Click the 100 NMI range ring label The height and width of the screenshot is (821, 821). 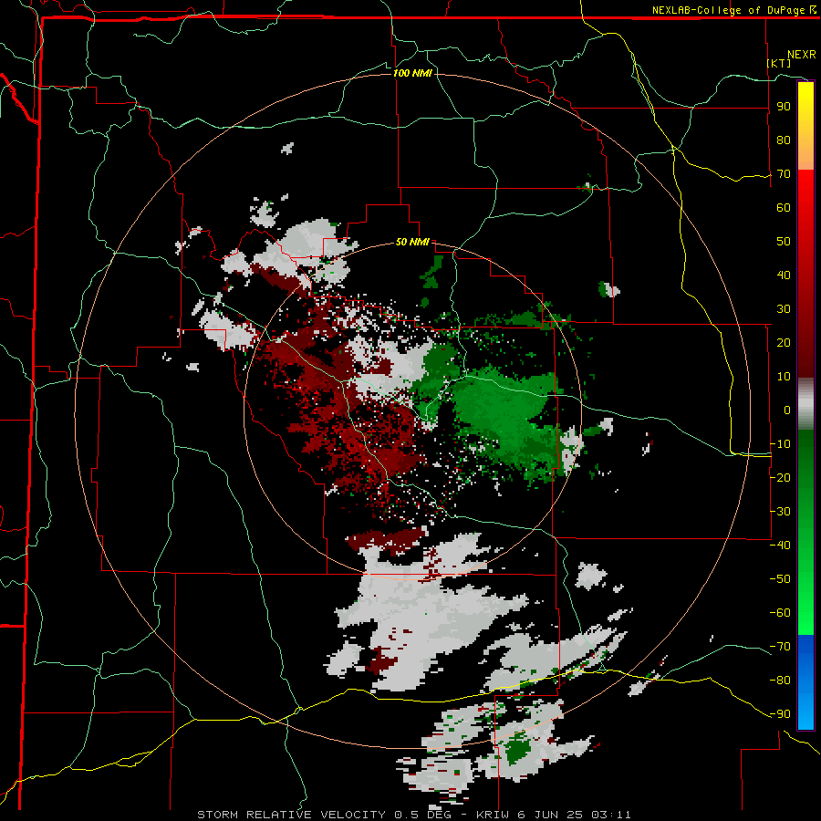412,73
